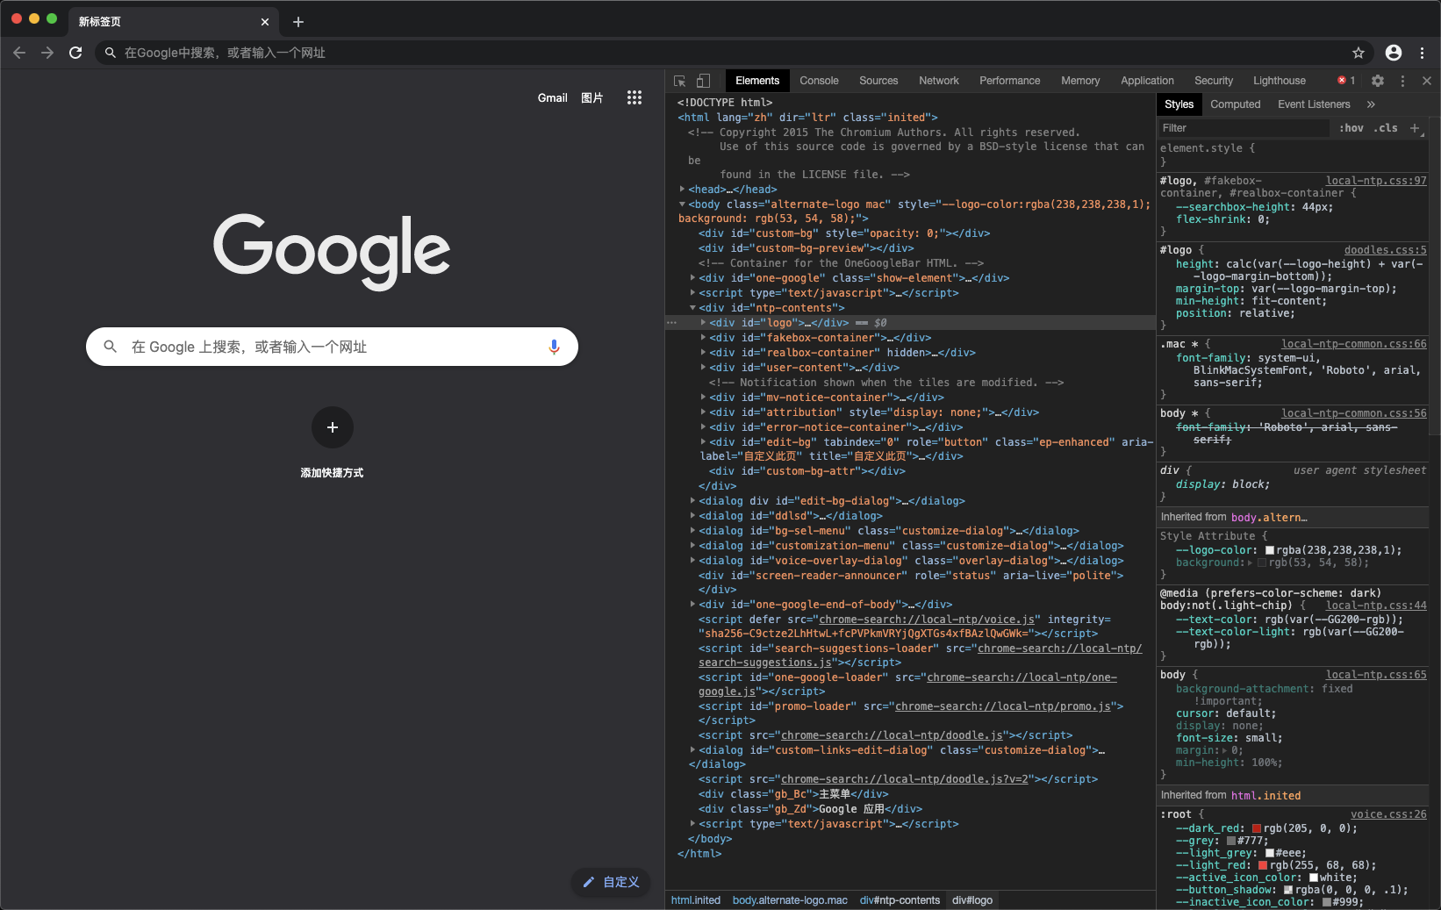Click the back navigation arrow

click(x=19, y=53)
